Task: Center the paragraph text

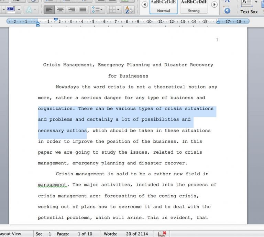Action: (x=60, y=10)
